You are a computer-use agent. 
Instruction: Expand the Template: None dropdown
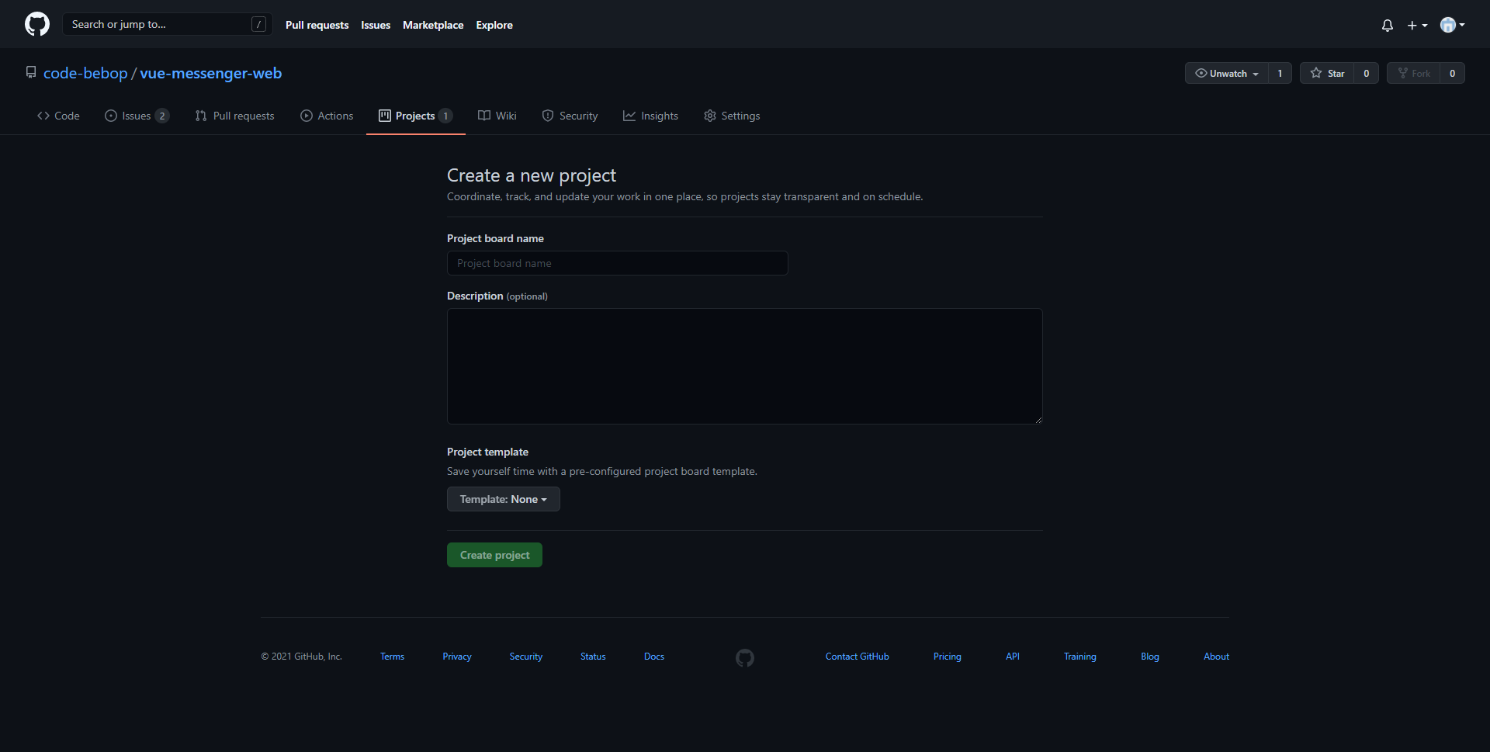coord(504,499)
